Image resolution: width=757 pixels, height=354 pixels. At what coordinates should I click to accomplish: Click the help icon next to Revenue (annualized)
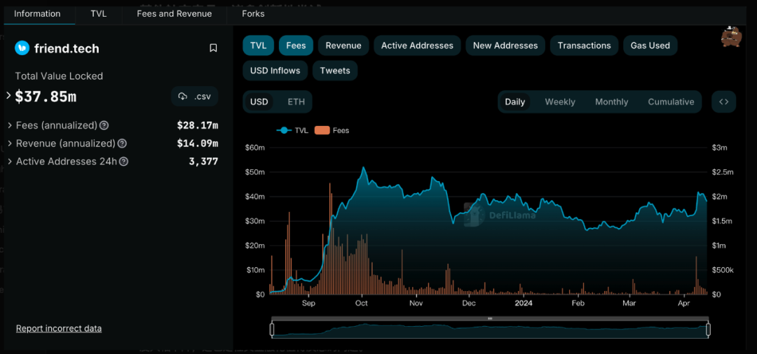click(x=122, y=143)
